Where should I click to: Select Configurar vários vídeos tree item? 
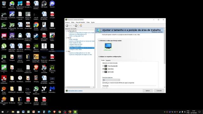tap(75, 49)
